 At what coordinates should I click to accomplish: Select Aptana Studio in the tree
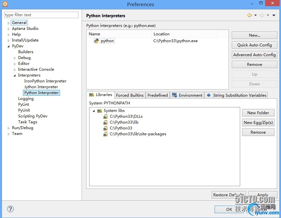[25, 29]
